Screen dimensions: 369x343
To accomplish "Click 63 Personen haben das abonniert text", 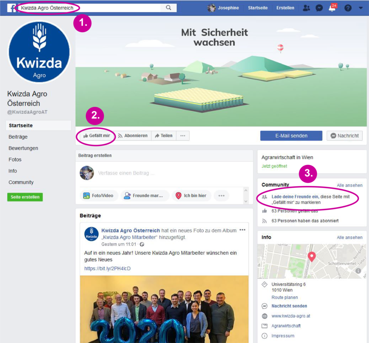I will point(305,221).
